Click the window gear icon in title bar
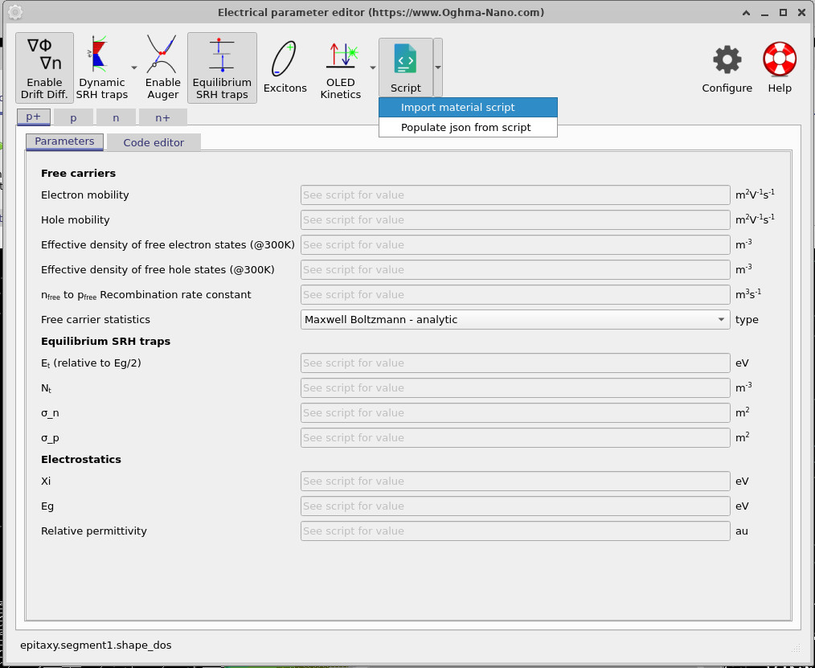This screenshot has width=815, height=668. coord(15,13)
